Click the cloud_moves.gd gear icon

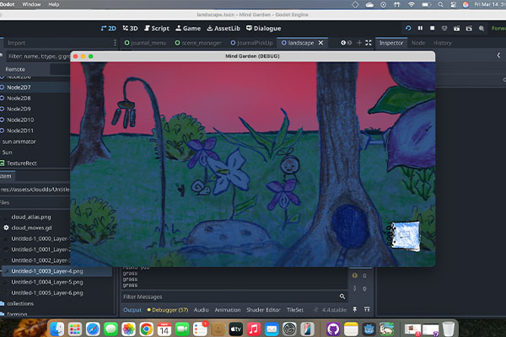6,227
